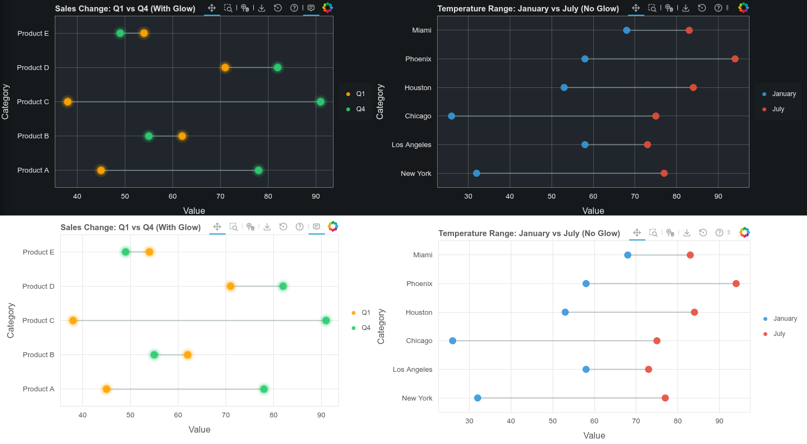Enable Wheel Zoom in light Sales chart toolbar
807x444 pixels.
click(x=250, y=227)
